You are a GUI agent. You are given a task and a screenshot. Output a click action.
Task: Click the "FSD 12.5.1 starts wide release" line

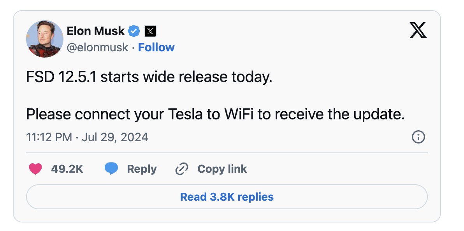click(x=149, y=77)
